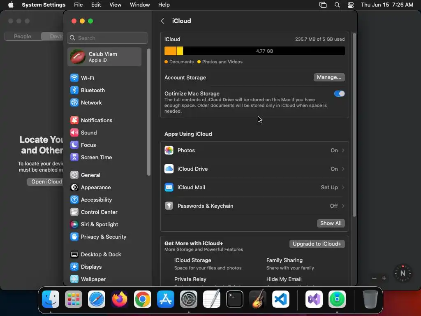The image size is (421, 316).
Task: Click the iCloud pane scrollbar
Action: [354, 125]
